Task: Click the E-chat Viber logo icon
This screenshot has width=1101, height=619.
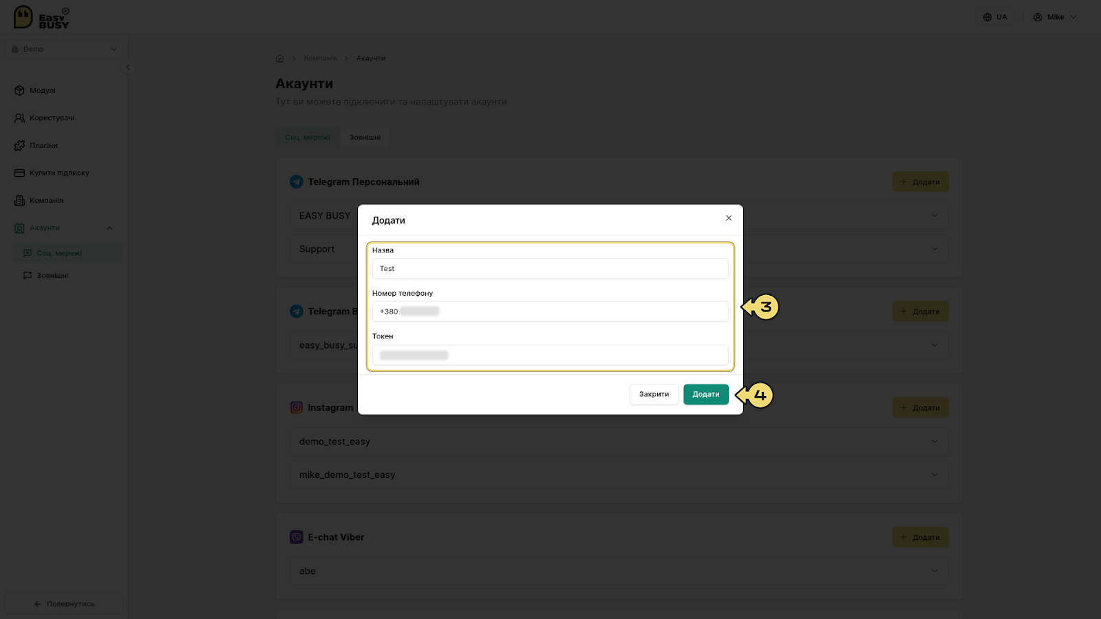Action: [297, 537]
